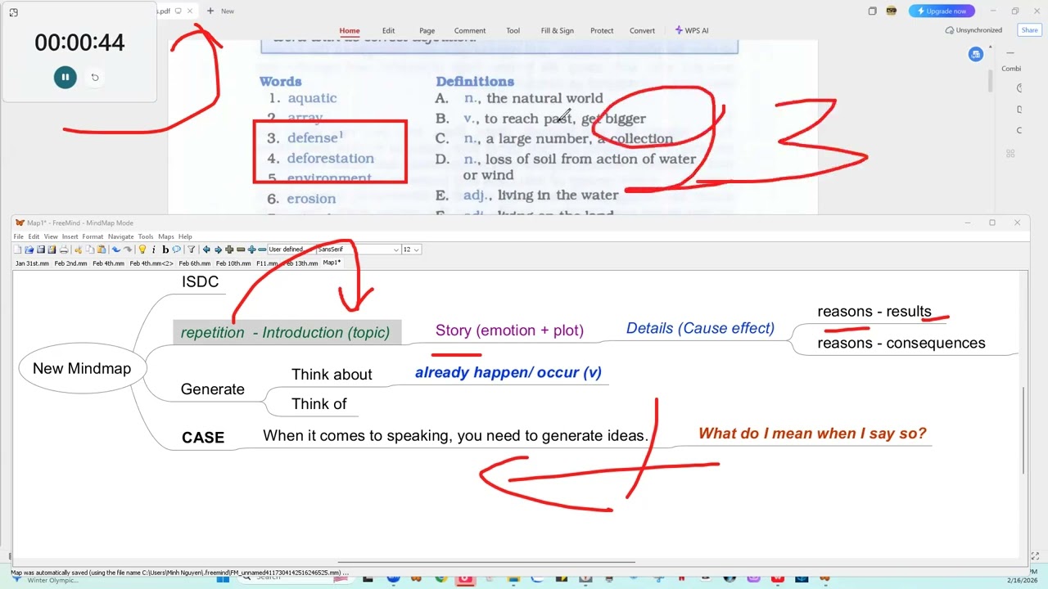Open the font size 12 dropdown
This screenshot has height=589, width=1048.
(411, 250)
